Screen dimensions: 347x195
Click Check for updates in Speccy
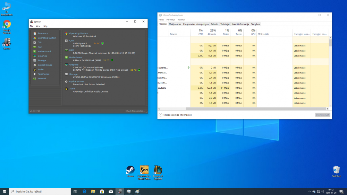click(135, 111)
